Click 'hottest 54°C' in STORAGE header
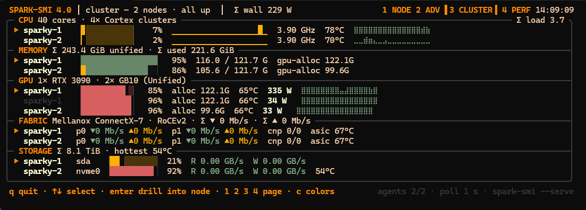 click(x=144, y=151)
